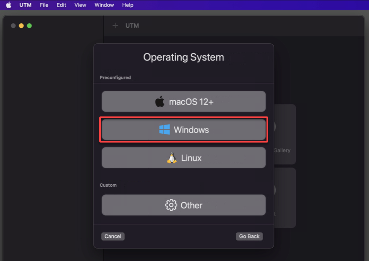Click the yellow minimize window button
Viewport: 369px width, 261px height.
click(x=21, y=26)
